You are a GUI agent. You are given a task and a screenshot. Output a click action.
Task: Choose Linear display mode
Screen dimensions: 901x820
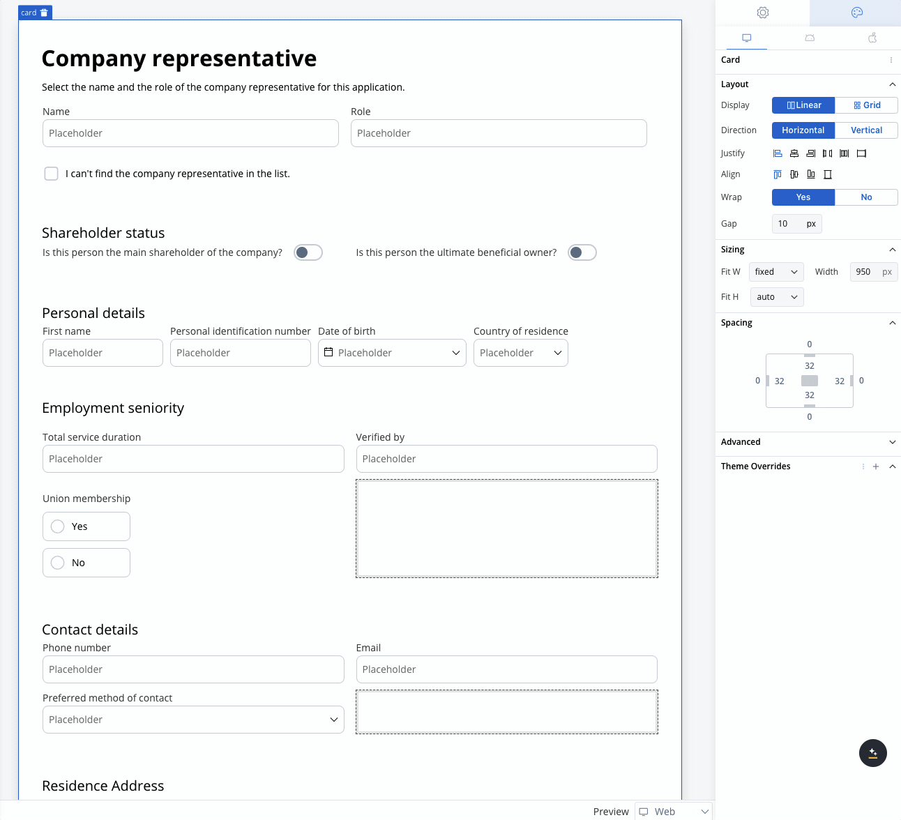coord(803,105)
